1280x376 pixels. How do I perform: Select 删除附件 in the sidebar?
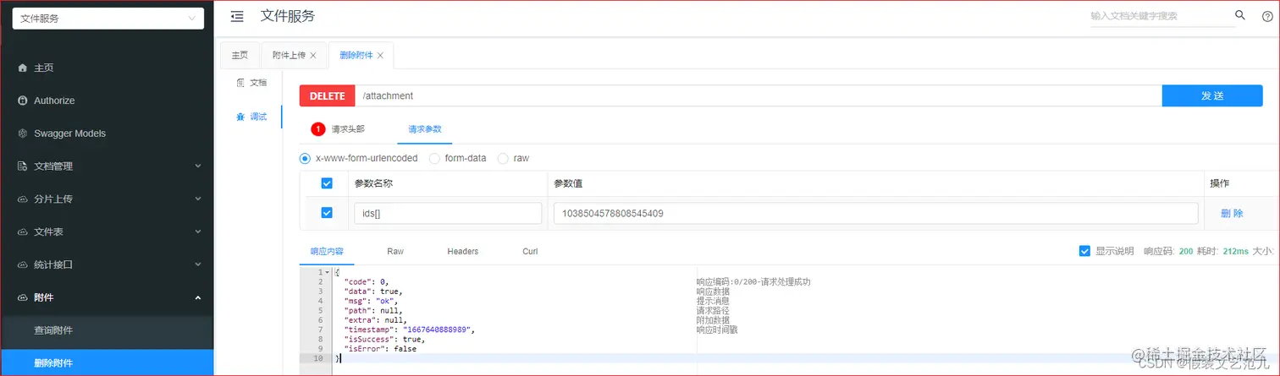[107, 362]
